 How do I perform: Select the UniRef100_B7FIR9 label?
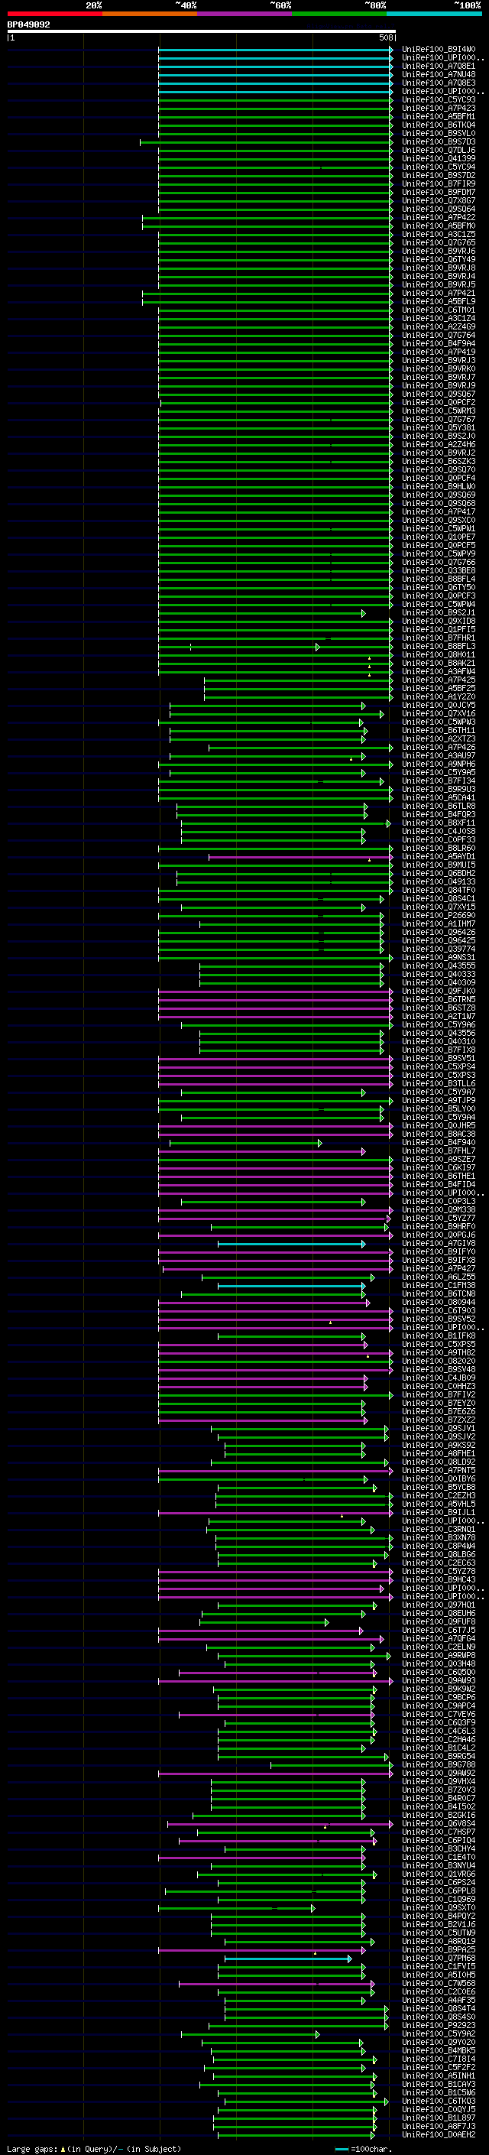point(438,184)
